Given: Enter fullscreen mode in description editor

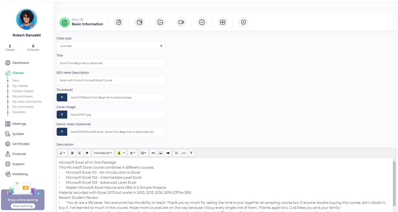Looking at the screenshot, I should [x=176, y=153].
